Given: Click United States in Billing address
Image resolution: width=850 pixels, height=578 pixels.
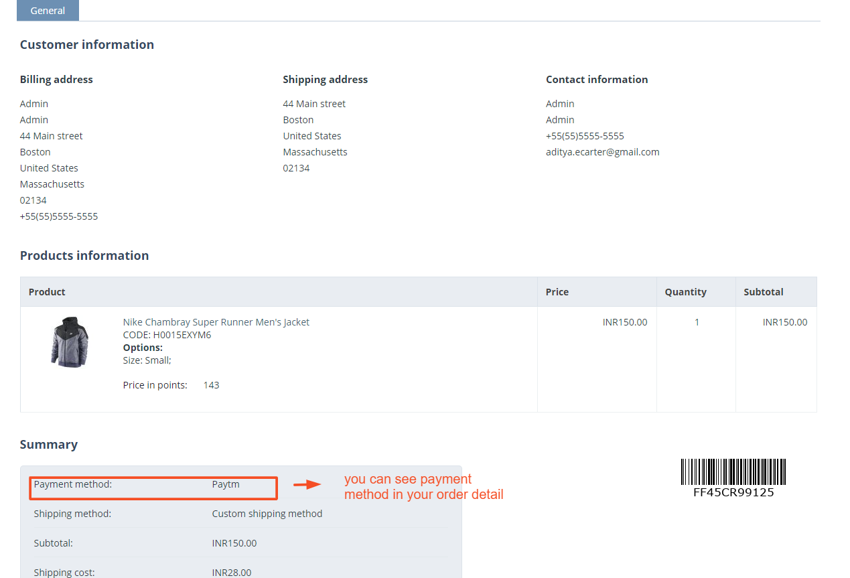Looking at the screenshot, I should click(49, 168).
